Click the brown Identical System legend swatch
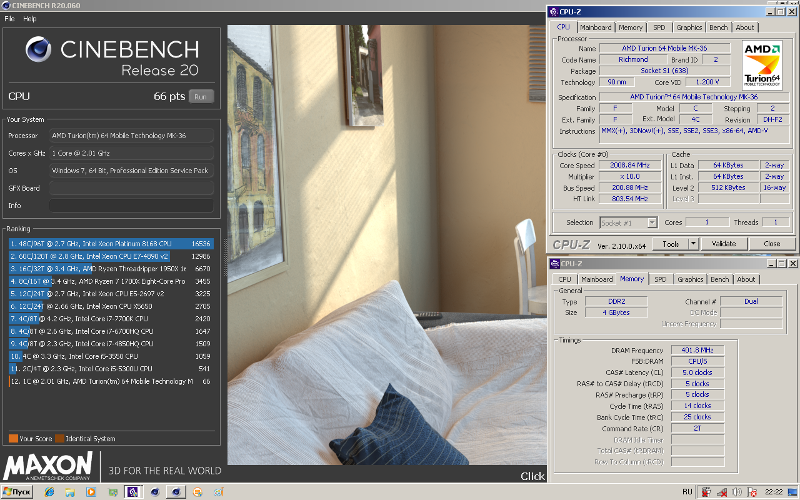This screenshot has height=500, width=800. click(x=59, y=439)
